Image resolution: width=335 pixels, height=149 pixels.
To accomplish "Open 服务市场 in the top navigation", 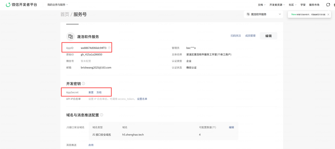I will pos(314,5).
